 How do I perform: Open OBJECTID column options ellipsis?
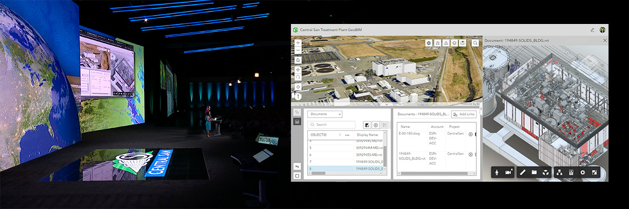tap(347, 135)
